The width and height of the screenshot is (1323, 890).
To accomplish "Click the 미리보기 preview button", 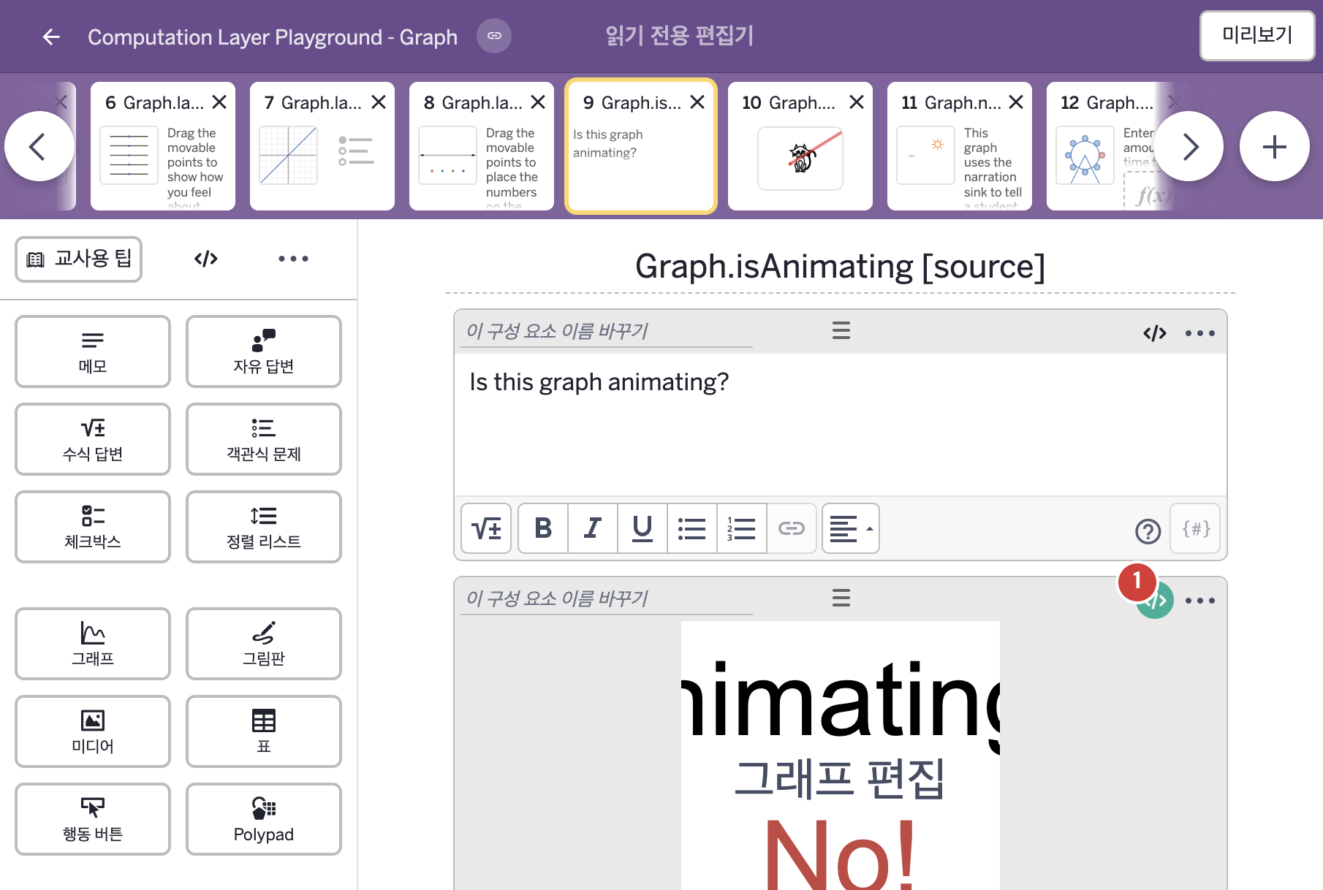I will click(1257, 35).
